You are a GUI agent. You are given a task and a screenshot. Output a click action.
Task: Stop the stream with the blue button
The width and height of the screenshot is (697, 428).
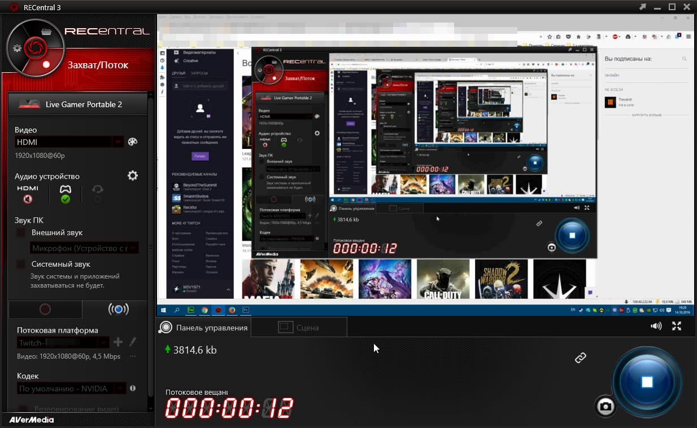click(647, 382)
